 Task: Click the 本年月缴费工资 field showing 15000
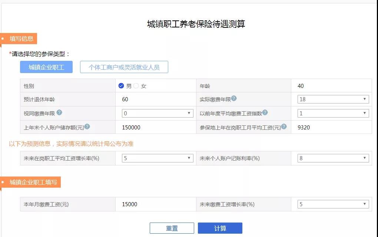(x=156, y=204)
